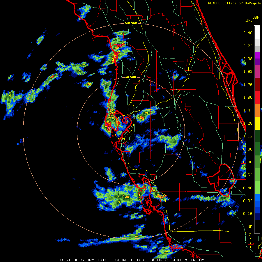Select the 1.44 legend value
Screen dimensions: 262x262
pos(248,110)
